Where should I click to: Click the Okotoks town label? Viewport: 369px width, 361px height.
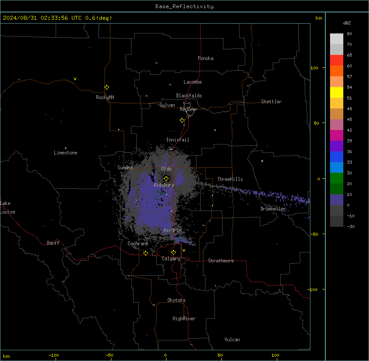point(176,300)
